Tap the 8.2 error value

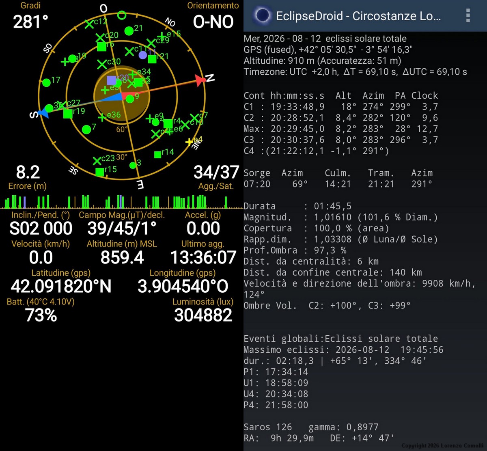tap(28, 173)
